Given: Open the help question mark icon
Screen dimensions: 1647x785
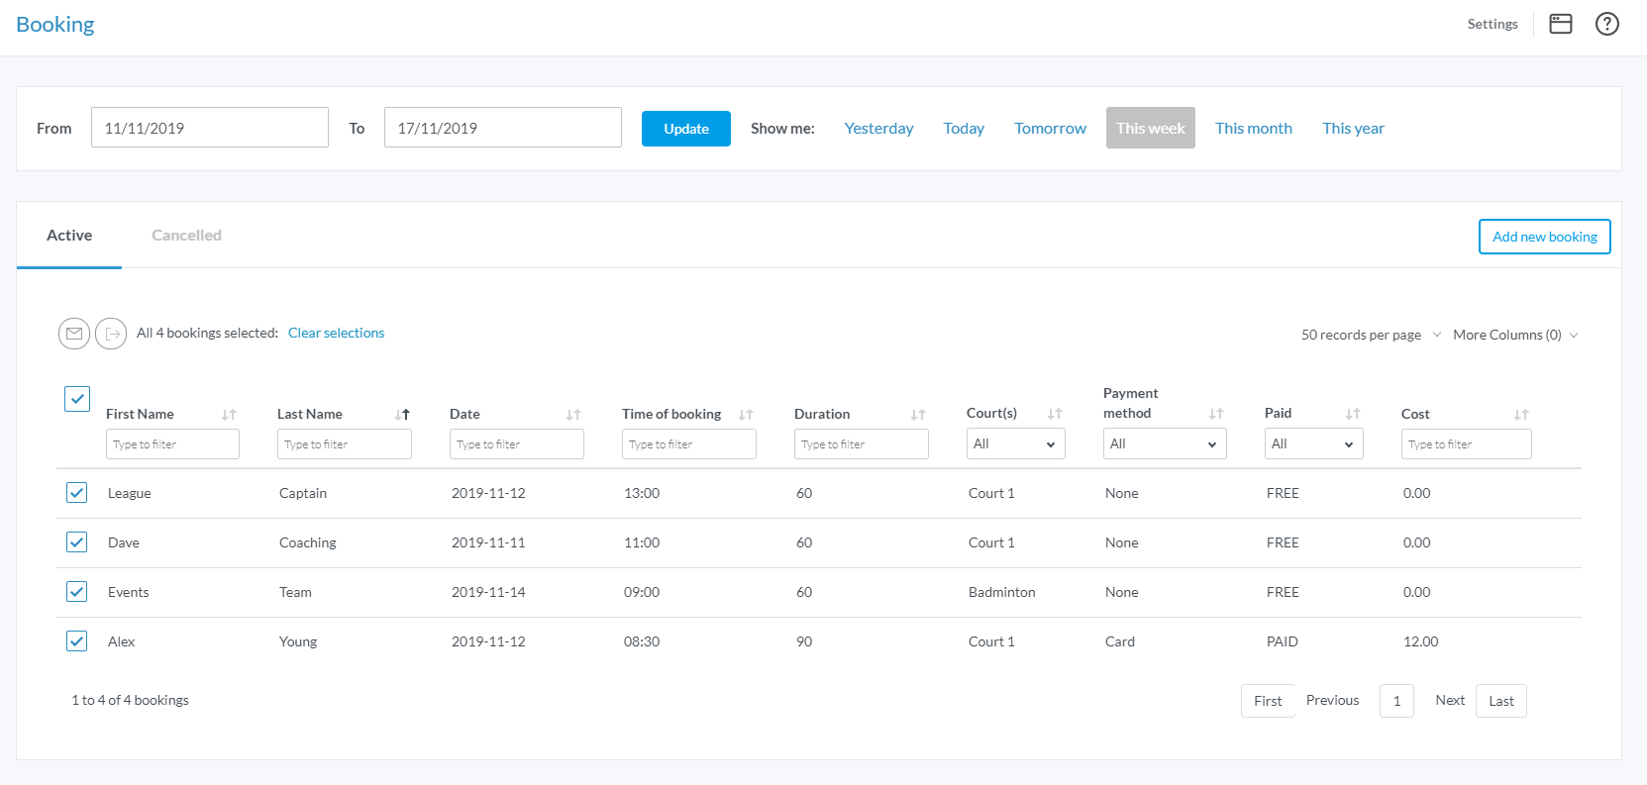Looking at the screenshot, I should (1606, 24).
